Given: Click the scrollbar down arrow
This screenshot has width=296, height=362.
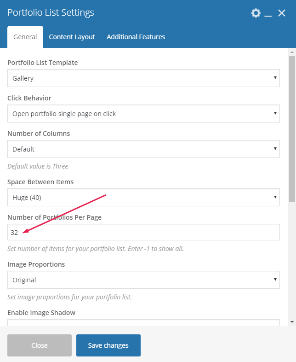Looking at the screenshot, I should pos(292,321).
